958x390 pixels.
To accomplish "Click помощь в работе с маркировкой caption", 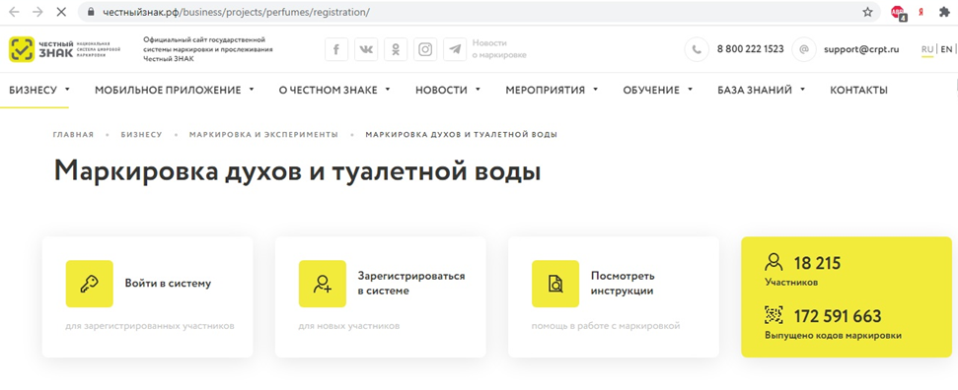I will coord(606,327).
